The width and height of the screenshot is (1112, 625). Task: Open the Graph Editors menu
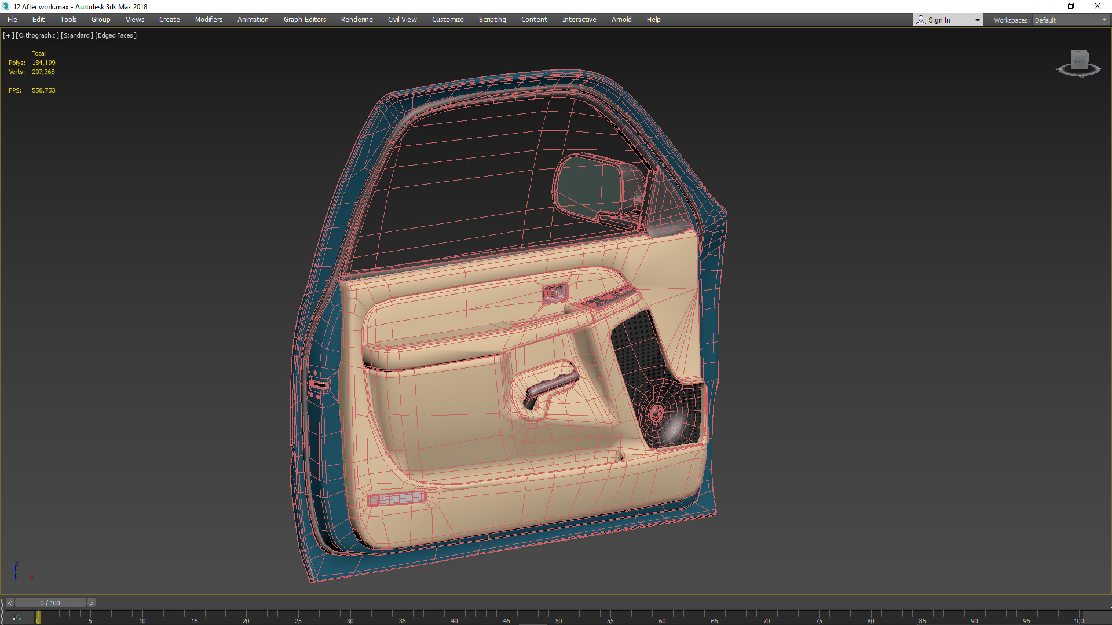pos(305,20)
